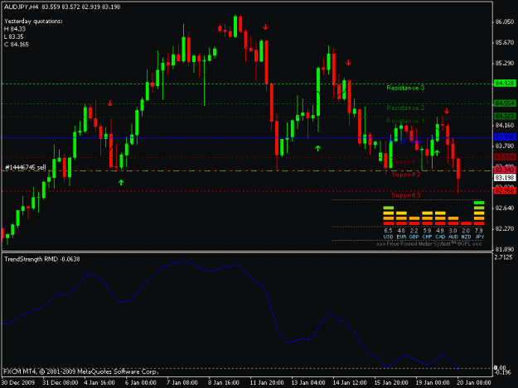Image resolution: width=518 pixels, height=388 pixels.
Task: Click the EUR label in currency meter
Action: pos(401,237)
